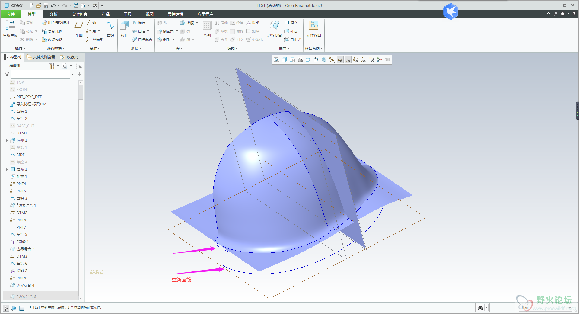Toggle spin center display
This screenshot has width=579, height=314.
(x=379, y=60)
